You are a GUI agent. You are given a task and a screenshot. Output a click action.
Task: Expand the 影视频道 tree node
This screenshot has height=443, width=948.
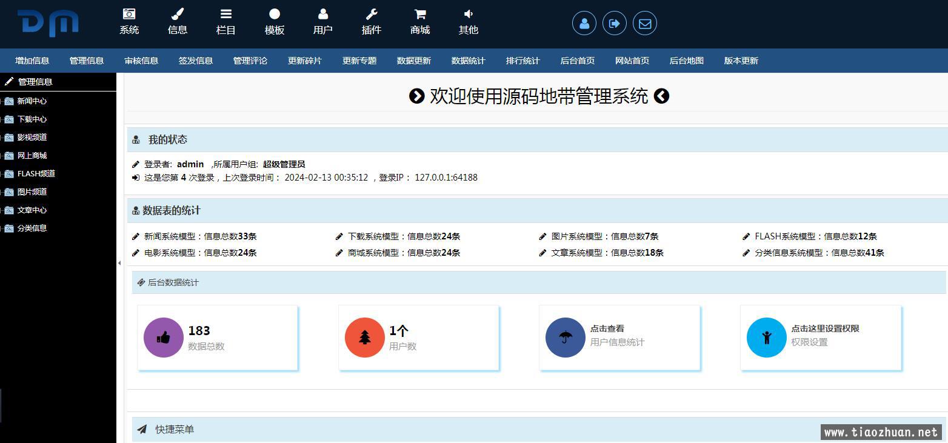[2, 138]
